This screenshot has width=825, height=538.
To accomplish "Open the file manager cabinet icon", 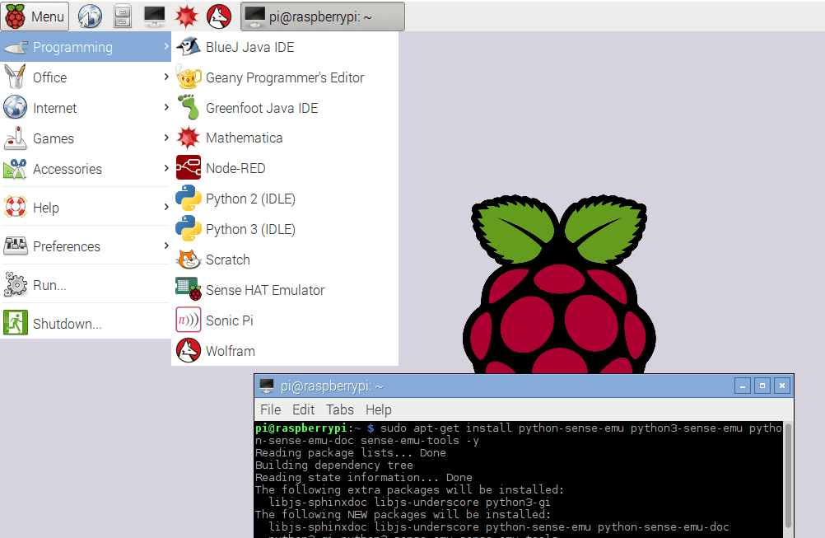I will 122,16.
